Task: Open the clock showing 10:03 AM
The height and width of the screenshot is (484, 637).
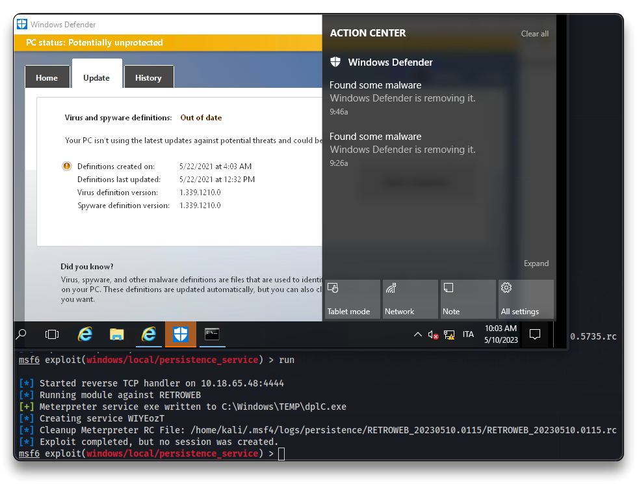Action: pos(501,334)
